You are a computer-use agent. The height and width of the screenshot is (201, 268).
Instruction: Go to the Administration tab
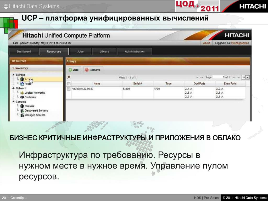(135, 52)
